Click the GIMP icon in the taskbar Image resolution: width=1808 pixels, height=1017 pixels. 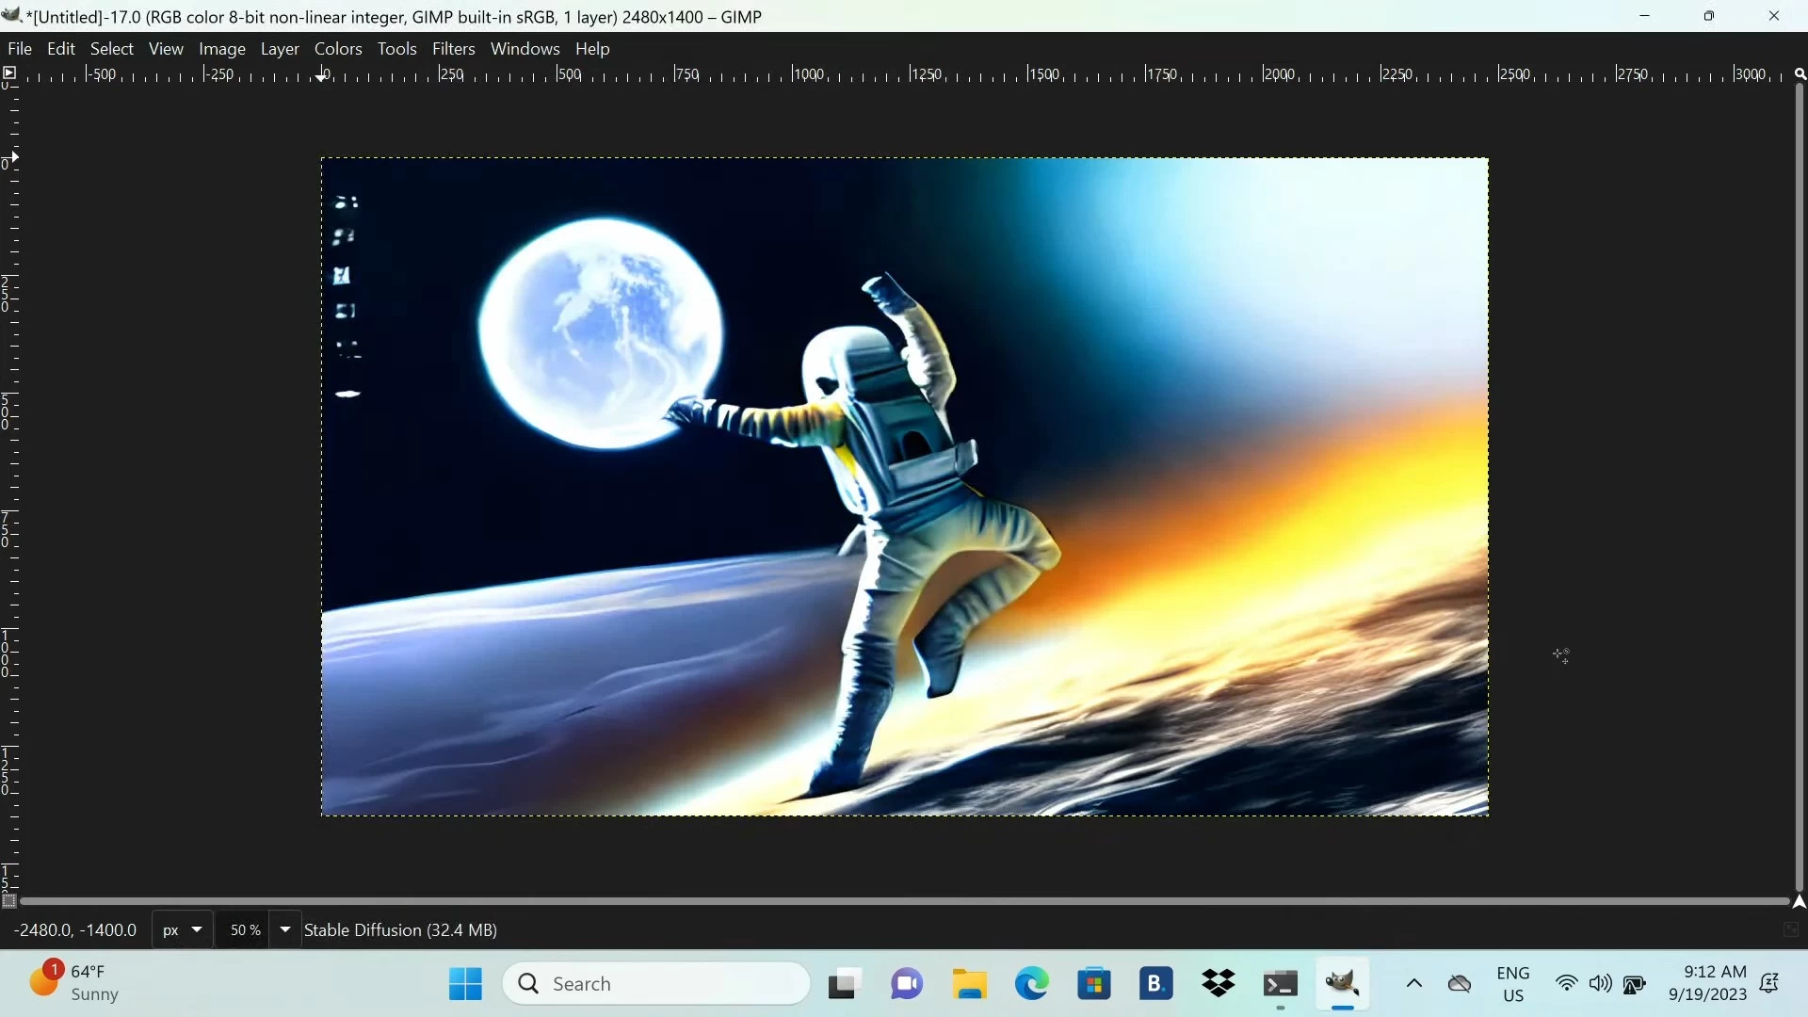point(1343,985)
